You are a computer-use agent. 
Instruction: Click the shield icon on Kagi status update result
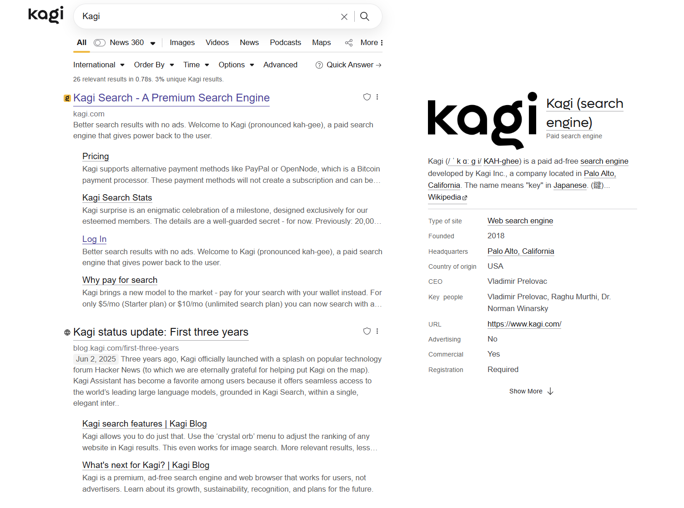[367, 331]
